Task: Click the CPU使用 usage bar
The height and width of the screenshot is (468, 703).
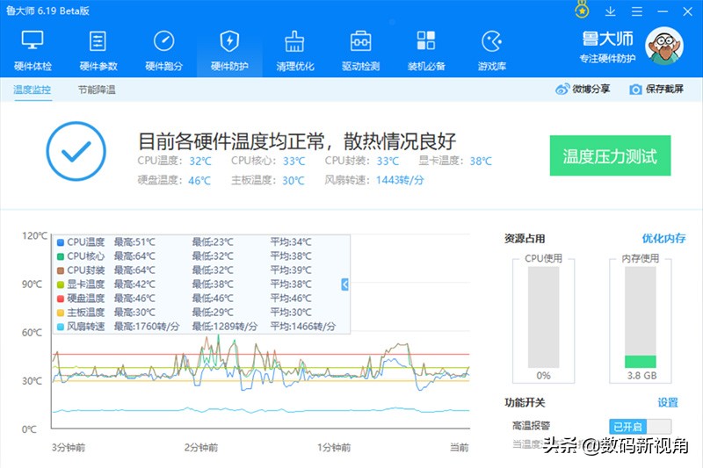Action: (543, 317)
